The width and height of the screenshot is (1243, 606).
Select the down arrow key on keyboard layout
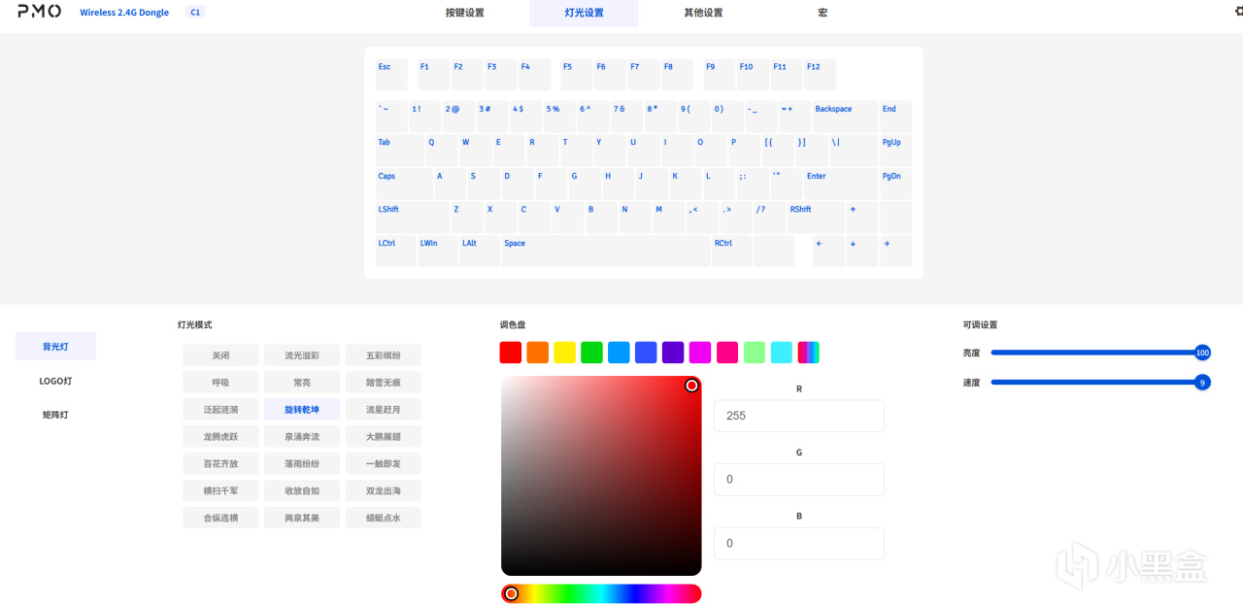click(x=862, y=252)
